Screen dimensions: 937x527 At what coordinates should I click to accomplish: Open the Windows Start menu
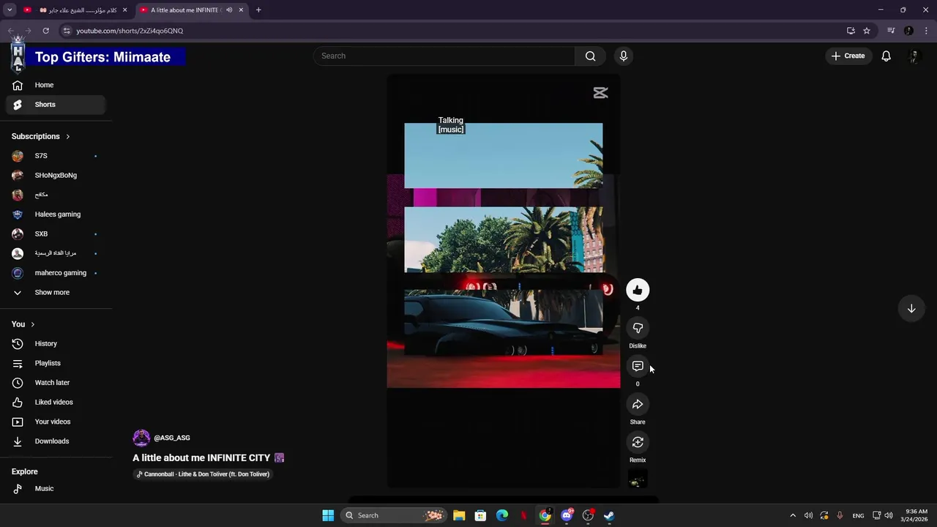coord(328,515)
